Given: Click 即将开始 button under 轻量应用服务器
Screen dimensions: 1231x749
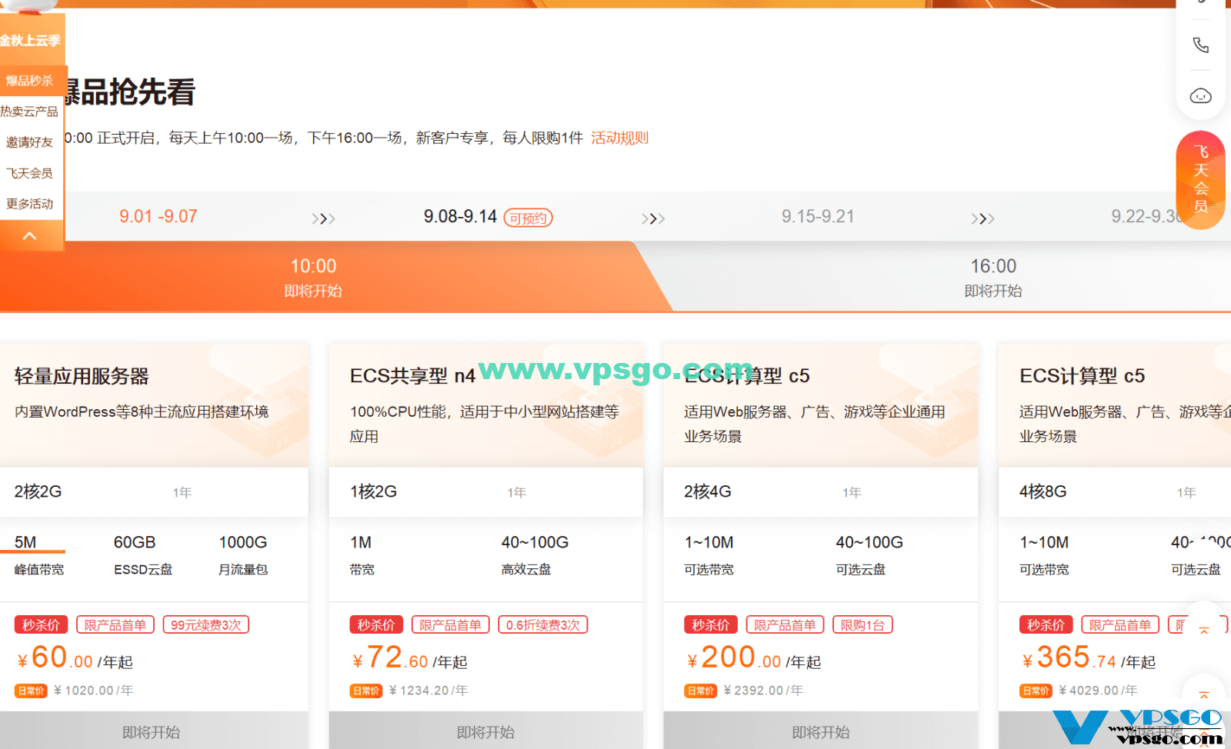Looking at the screenshot, I should pyautogui.click(x=152, y=731).
